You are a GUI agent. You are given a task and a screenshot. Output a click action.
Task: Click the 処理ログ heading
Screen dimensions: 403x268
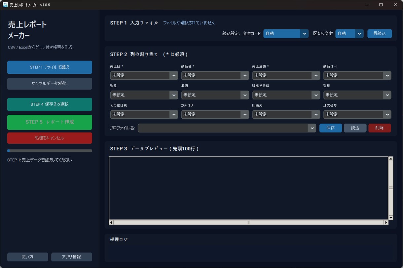point(119,239)
